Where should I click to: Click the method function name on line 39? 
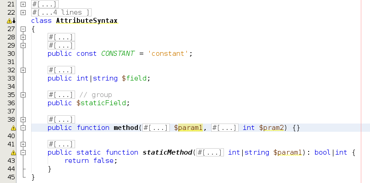tap(126, 128)
